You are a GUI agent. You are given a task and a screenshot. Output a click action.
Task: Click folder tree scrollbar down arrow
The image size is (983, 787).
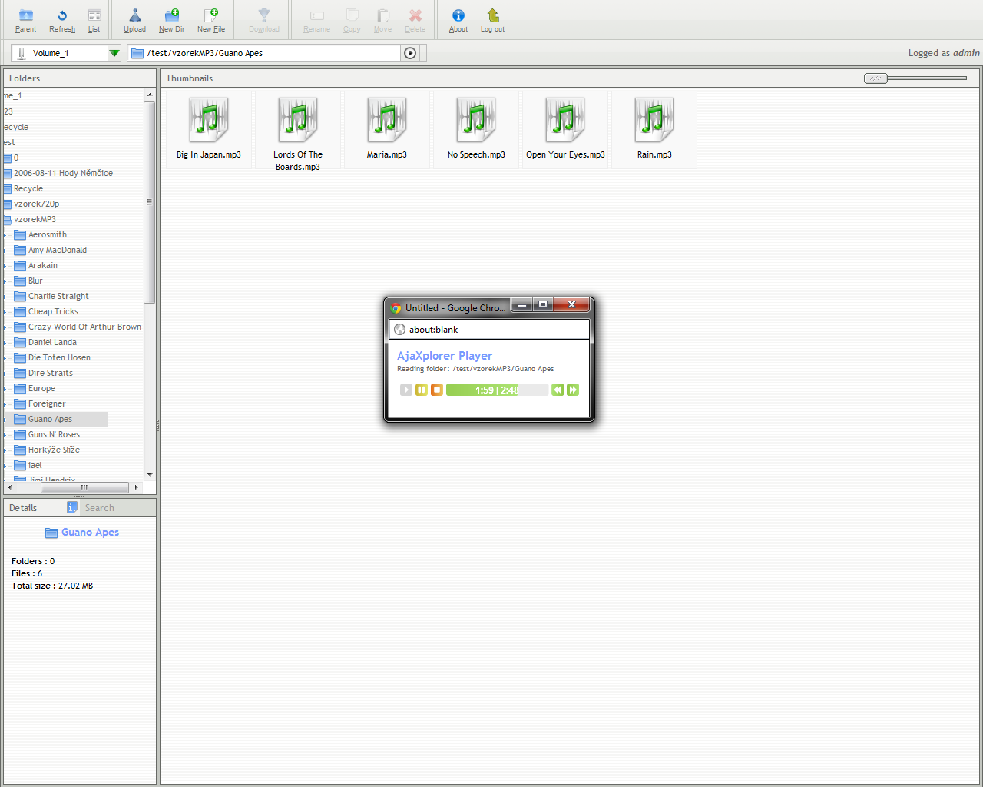pyautogui.click(x=150, y=475)
